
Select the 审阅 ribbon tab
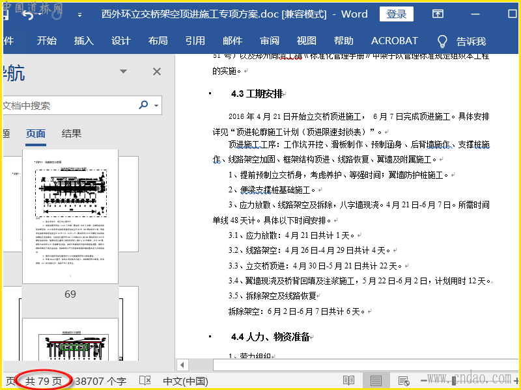(270, 41)
